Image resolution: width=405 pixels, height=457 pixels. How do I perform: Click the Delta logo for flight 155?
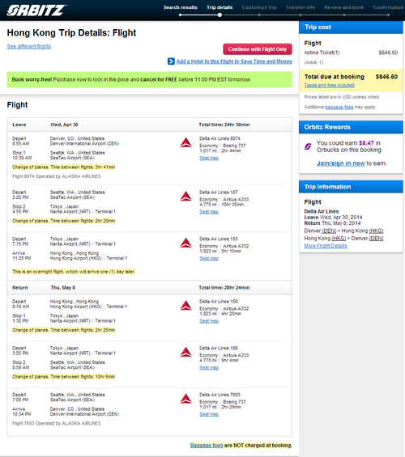[x=185, y=243]
